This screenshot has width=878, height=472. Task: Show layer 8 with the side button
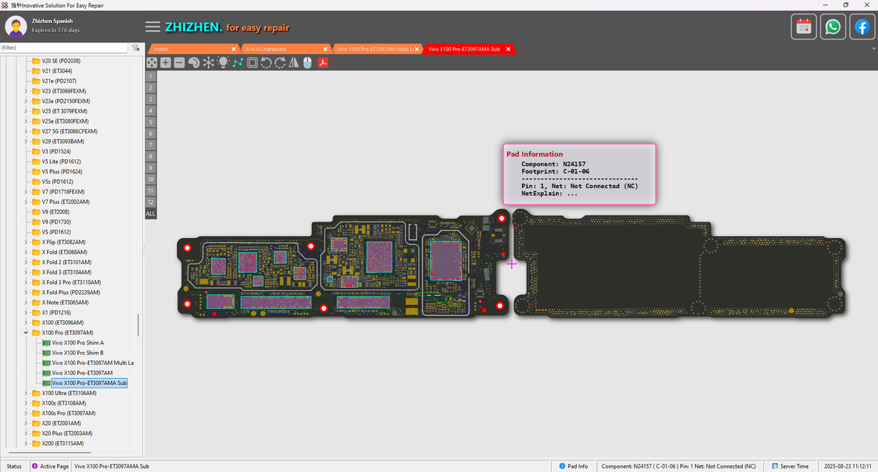(151, 156)
